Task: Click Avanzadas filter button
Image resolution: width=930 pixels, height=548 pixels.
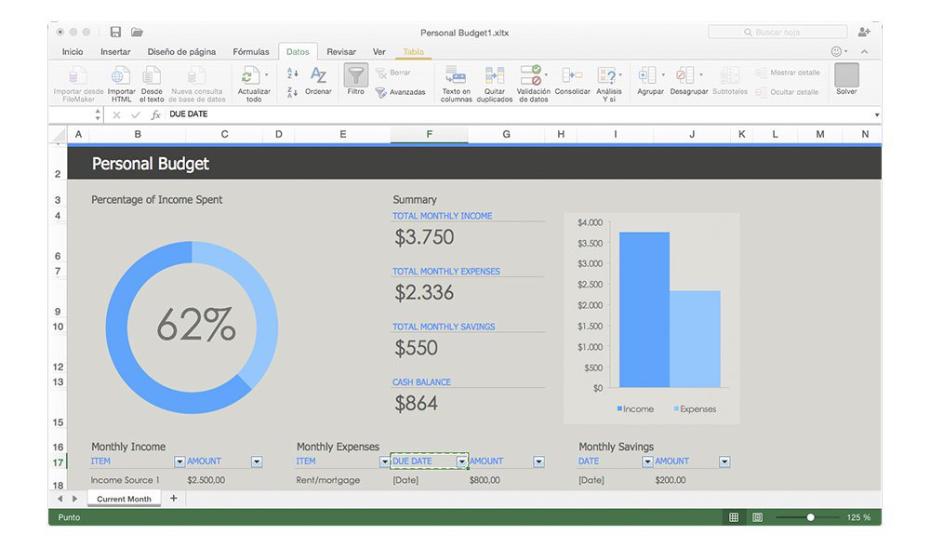Action: [400, 92]
